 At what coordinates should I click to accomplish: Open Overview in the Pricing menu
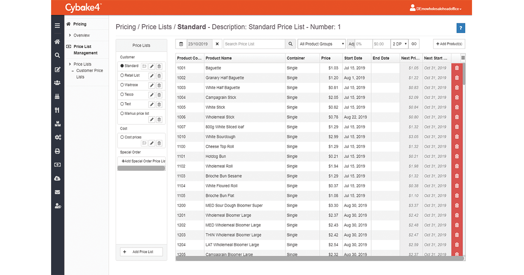pos(82,35)
